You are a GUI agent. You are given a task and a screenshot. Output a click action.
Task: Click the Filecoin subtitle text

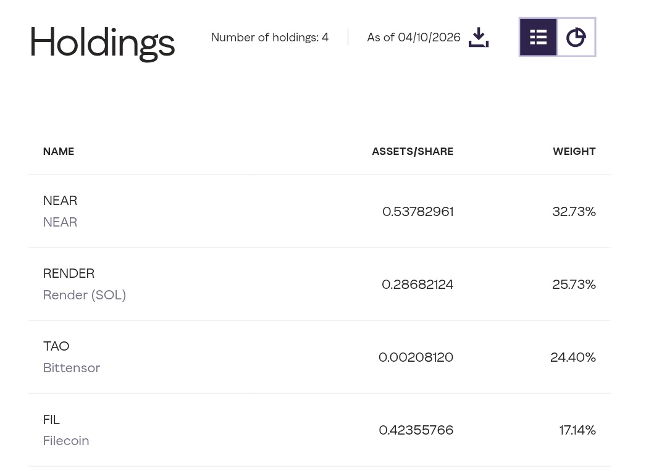66,441
